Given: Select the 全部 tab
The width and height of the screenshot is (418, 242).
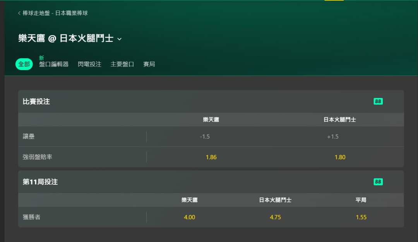Looking at the screenshot, I should tap(24, 64).
